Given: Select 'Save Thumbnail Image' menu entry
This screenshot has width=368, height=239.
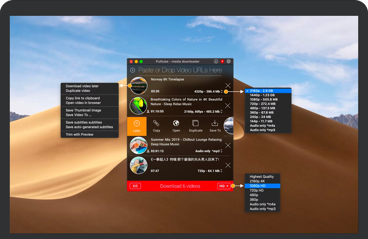Looking at the screenshot, I should [x=83, y=110].
